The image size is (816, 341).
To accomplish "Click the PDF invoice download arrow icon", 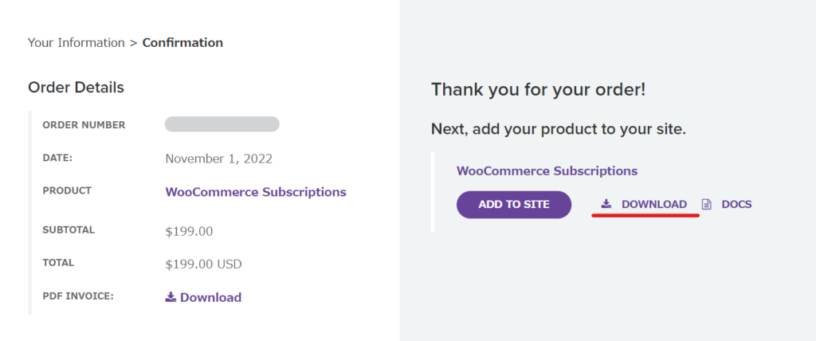I will point(171,297).
